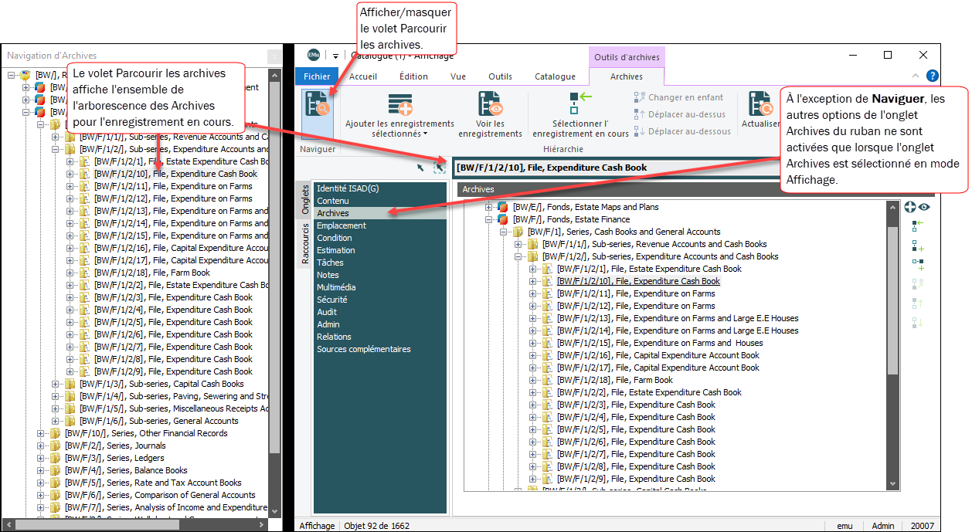Open the blue help question mark icon
The height and width of the screenshot is (532, 972).
pyautogui.click(x=933, y=76)
